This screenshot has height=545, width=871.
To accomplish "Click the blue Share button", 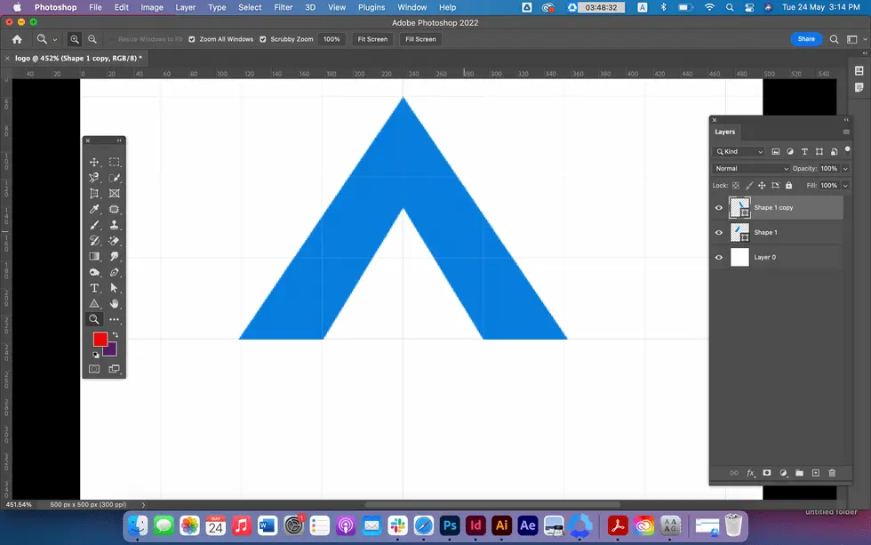I will coord(805,39).
